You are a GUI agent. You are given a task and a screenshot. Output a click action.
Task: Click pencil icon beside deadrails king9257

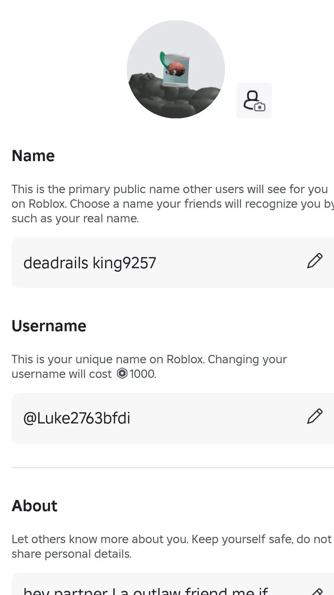(x=315, y=261)
